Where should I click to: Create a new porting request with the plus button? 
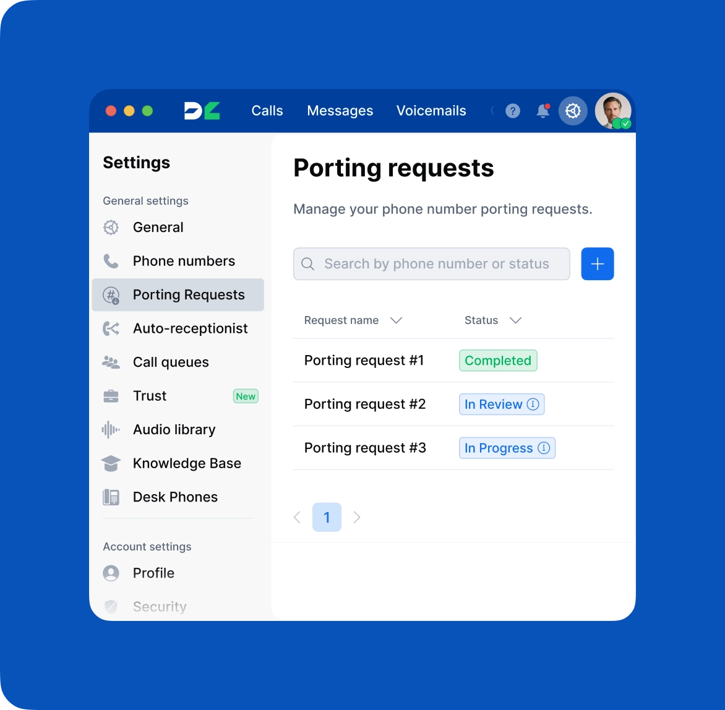[x=597, y=263]
